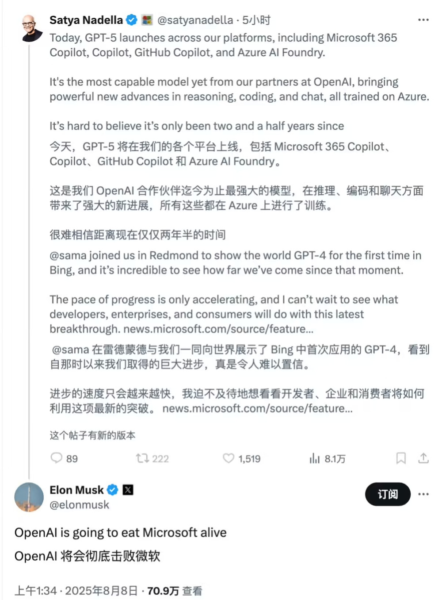
Task: Click the reply icon with 89 comments
Action: pos(57,458)
